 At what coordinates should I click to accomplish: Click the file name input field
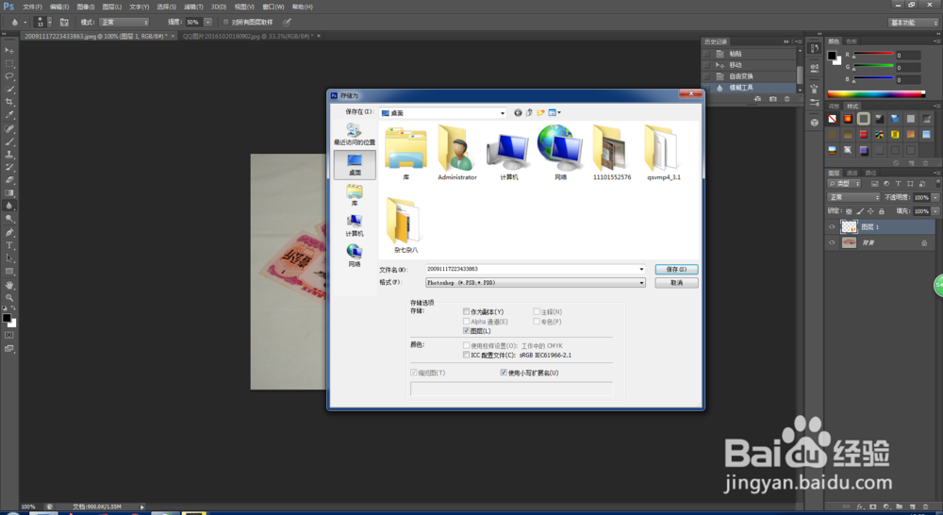pos(536,269)
